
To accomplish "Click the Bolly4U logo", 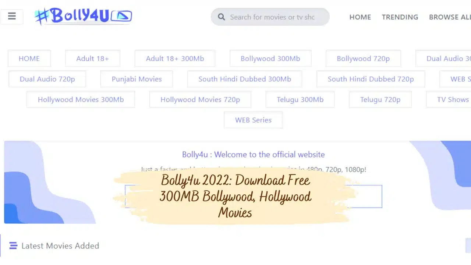I will 83,16.
